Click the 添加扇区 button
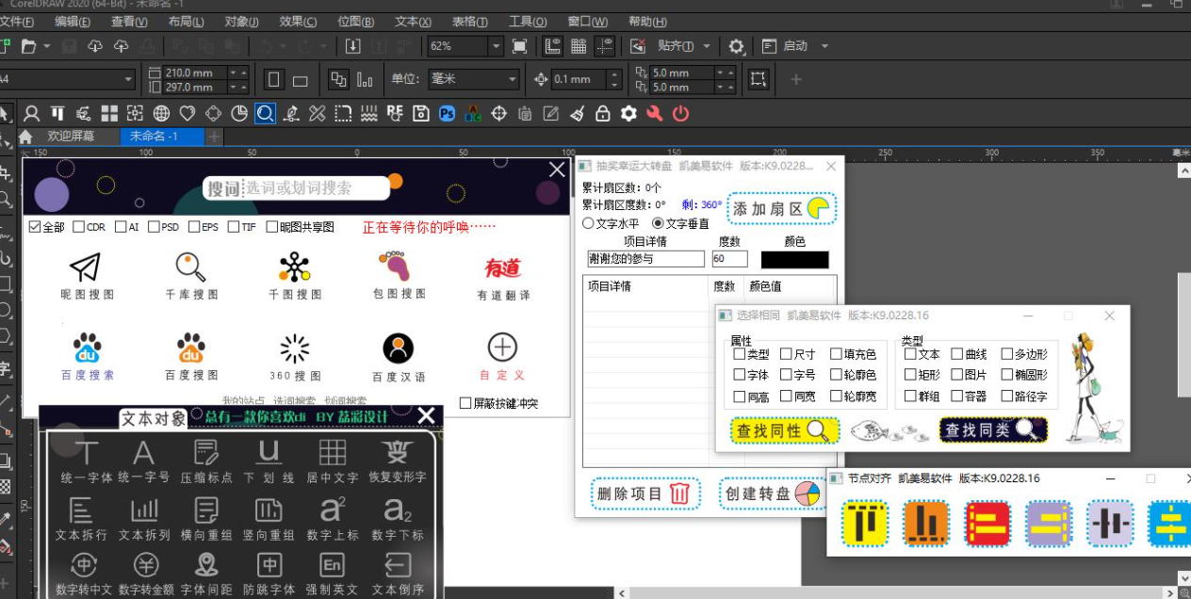This screenshot has height=599, width=1191. (781, 209)
